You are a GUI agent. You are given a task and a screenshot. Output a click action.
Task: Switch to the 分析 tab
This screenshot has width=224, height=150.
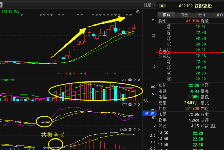click(x=202, y=15)
